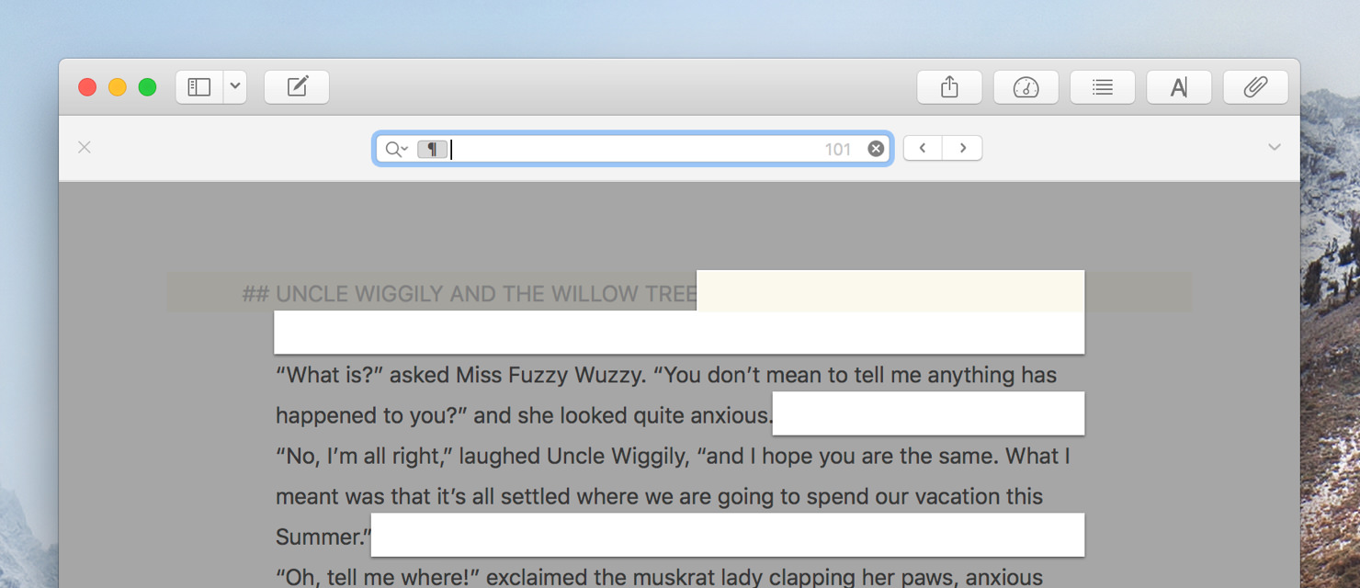Viewport: 1360px width, 588px height.
Task: Close window with red button
Action: 87,87
